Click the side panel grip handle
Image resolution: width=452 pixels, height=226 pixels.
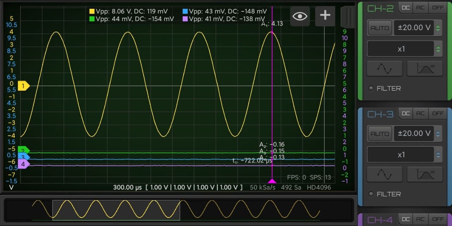[348, 16]
